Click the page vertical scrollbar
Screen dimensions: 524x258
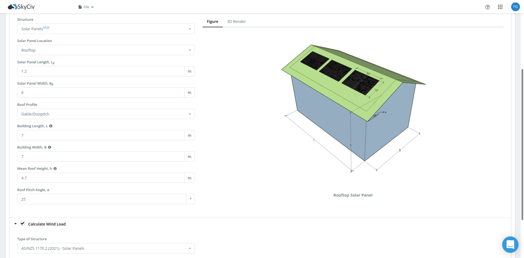pos(522,143)
